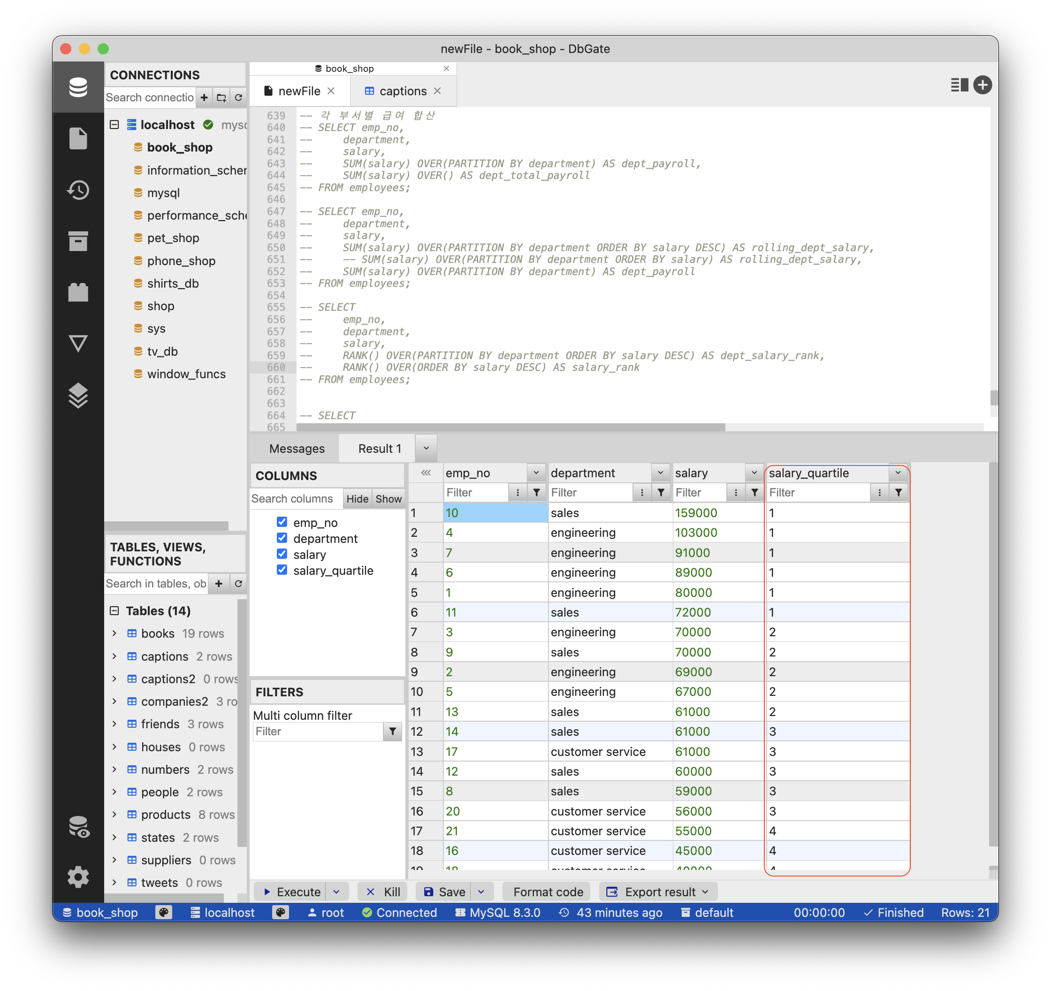Expand the friends table node
Image resolution: width=1051 pixels, height=991 pixels.
pyautogui.click(x=114, y=724)
